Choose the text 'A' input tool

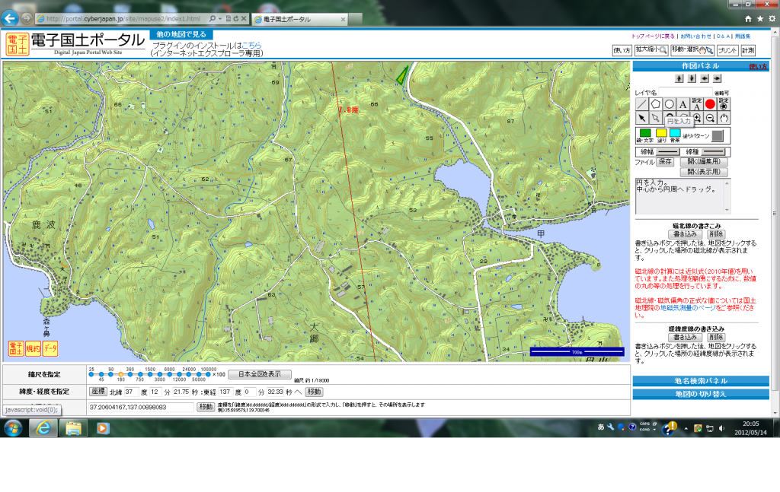[x=682, y=104]
